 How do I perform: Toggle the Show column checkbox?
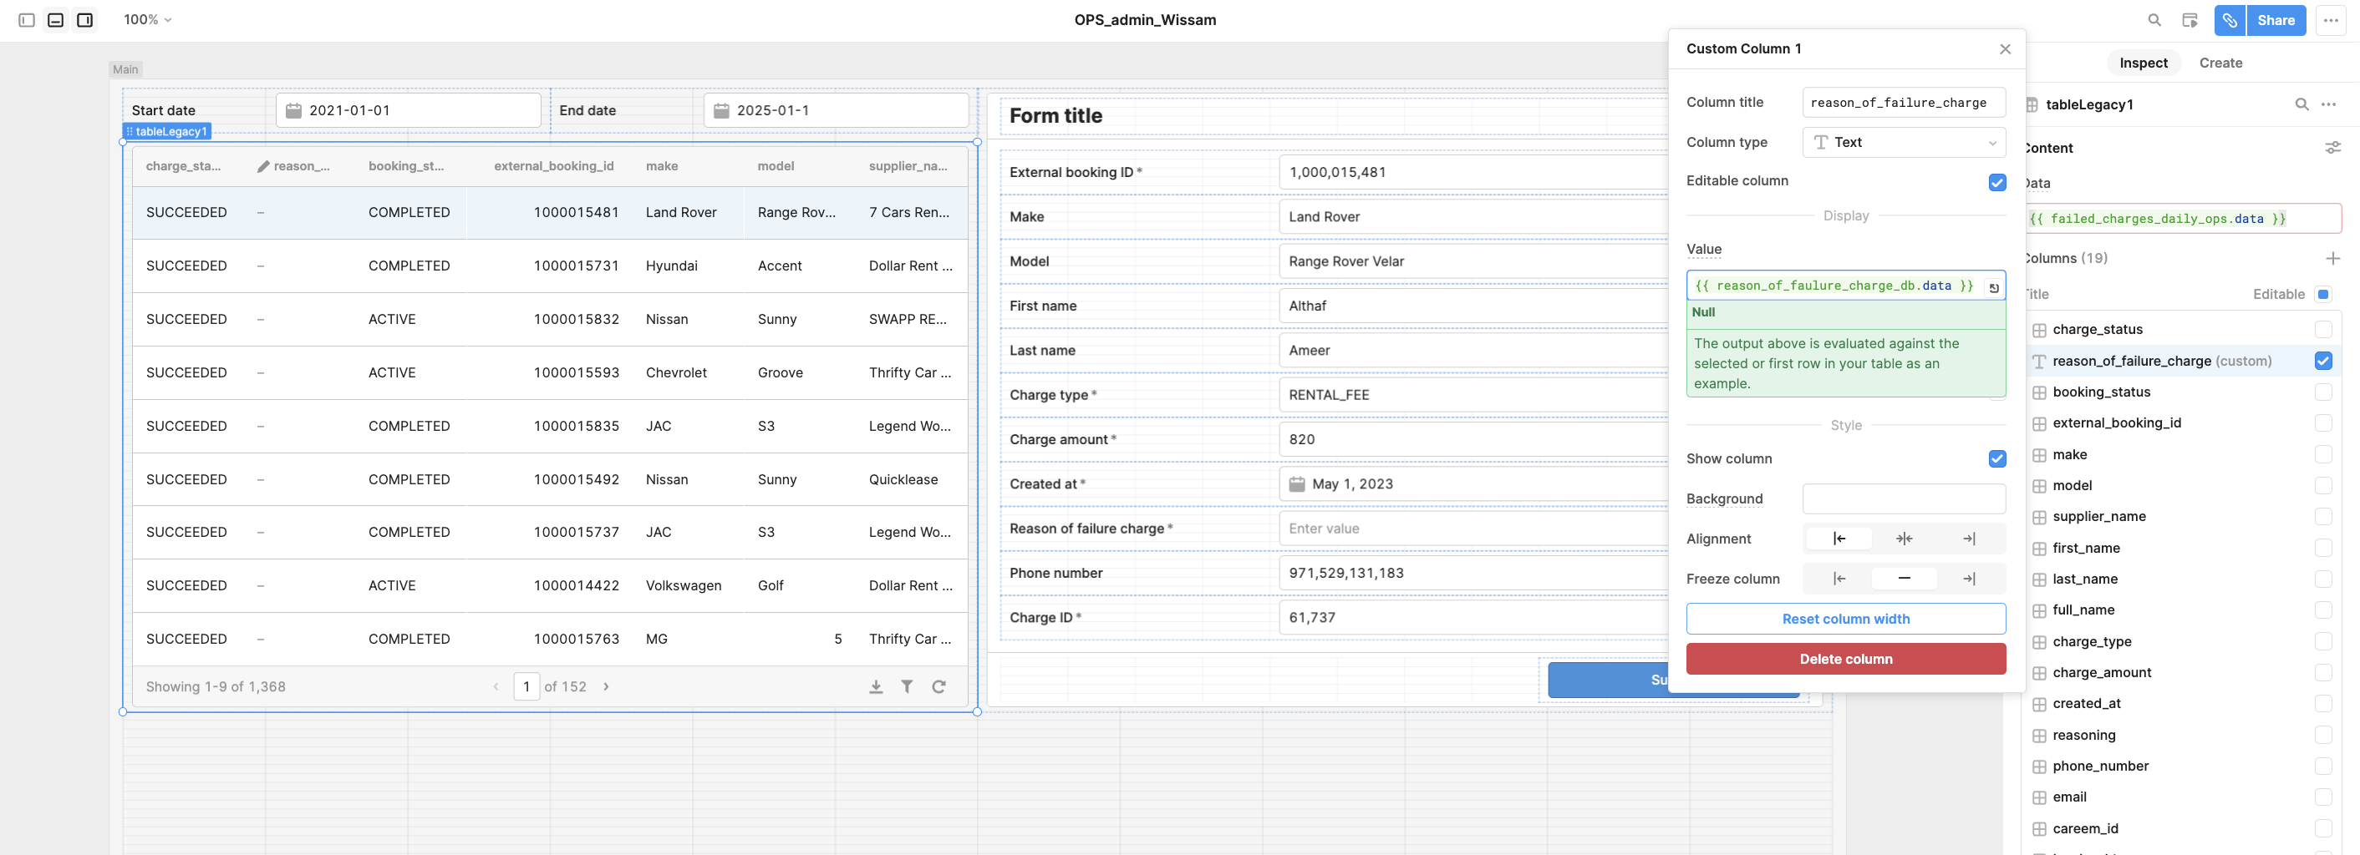point(1996,458)
